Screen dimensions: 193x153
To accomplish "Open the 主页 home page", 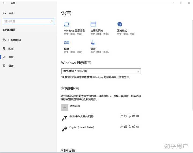I will 11,13.
